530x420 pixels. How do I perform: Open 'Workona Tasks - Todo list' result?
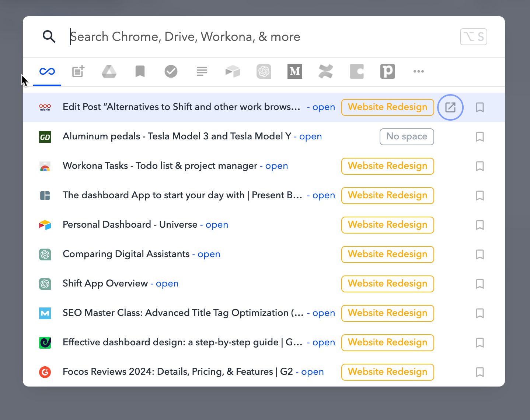[x=160, y=166]
